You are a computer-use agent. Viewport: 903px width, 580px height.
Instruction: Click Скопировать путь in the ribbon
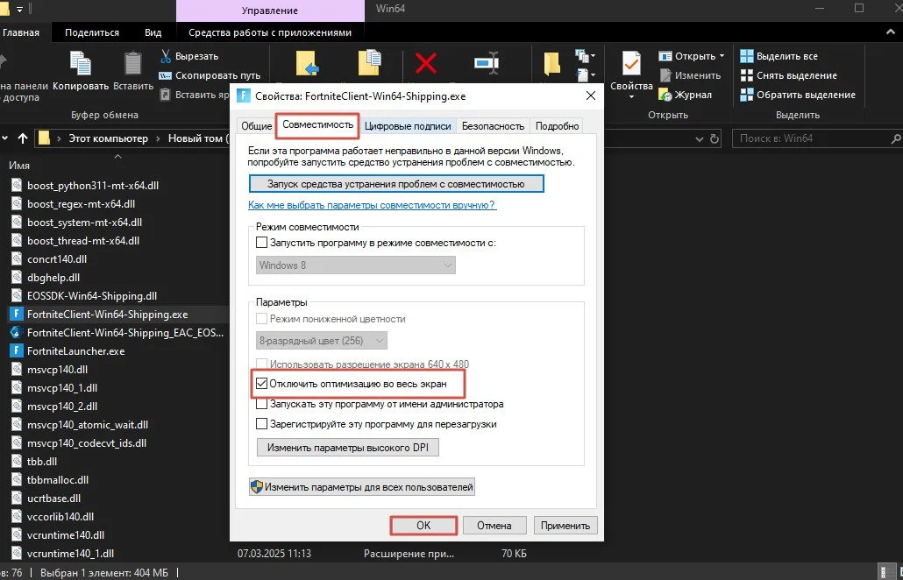pos(210,75)
